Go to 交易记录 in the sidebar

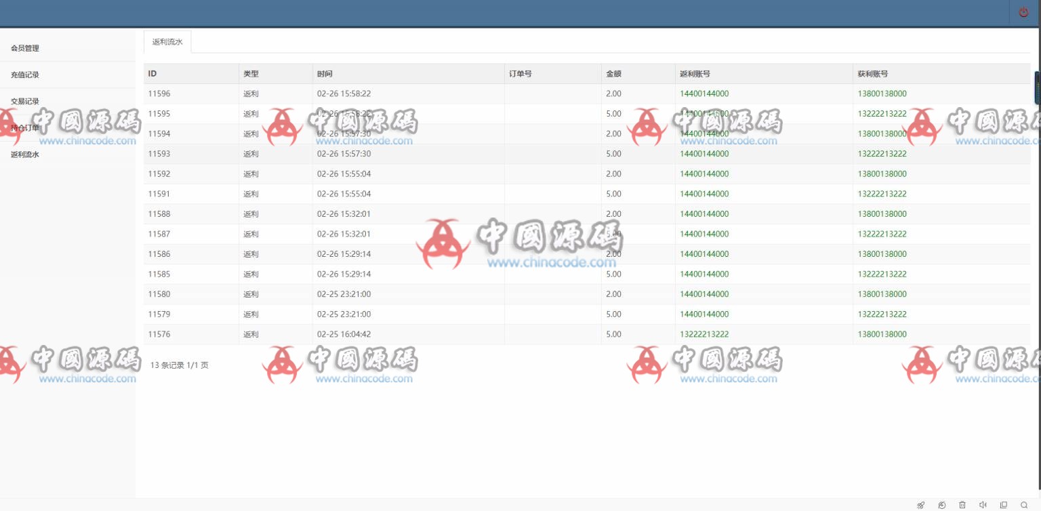tap(25, 101)
